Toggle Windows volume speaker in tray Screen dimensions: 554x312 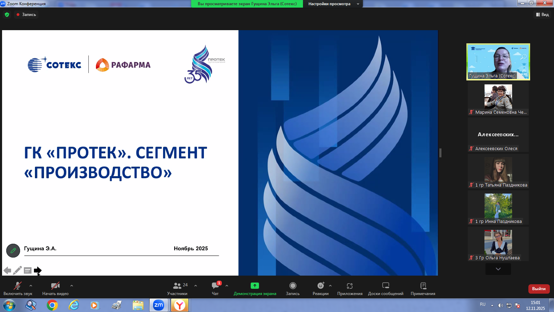500,305
